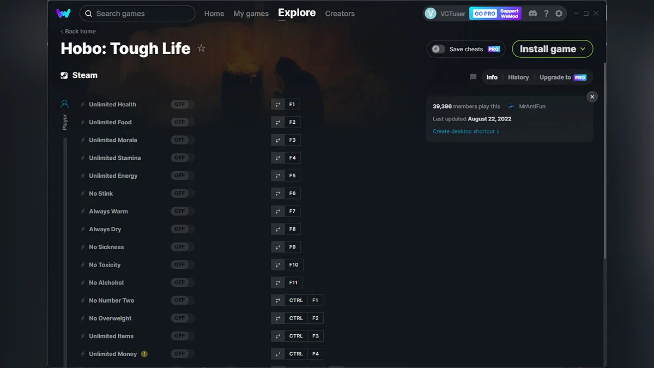Screen dimensions: 654x368
Task: Click the MrAntiFun author avatar
Action: point(511,106)
